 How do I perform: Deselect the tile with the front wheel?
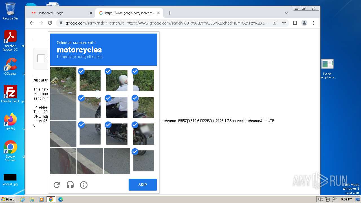point(90,134)
